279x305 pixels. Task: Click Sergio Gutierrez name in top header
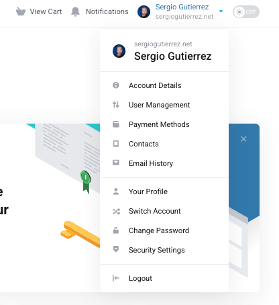[182, 7]
